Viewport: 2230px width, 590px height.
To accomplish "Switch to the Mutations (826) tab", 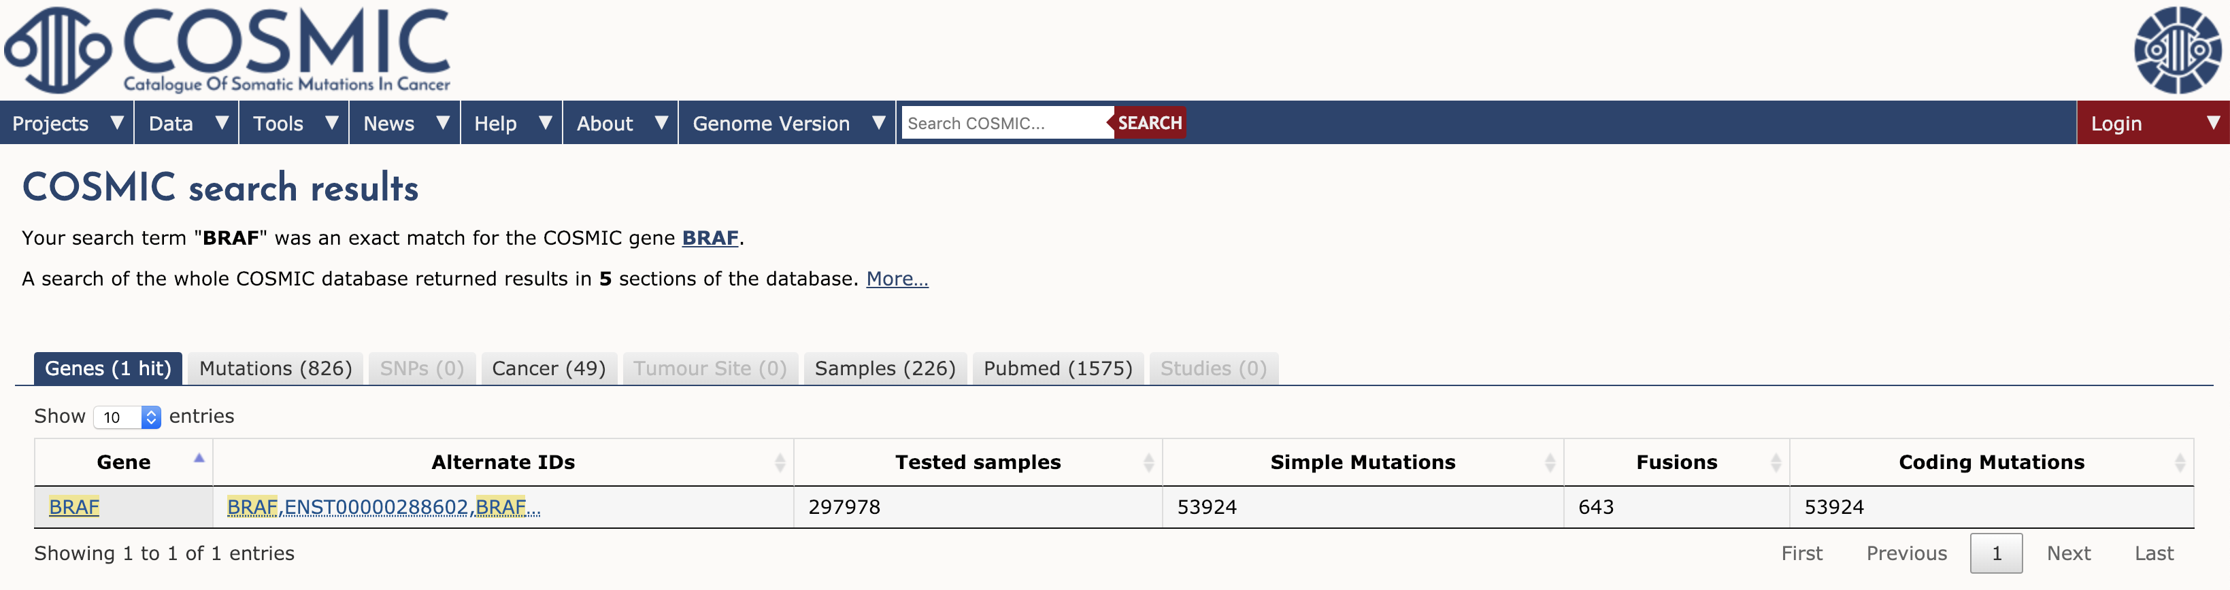I will click(276, 368).
